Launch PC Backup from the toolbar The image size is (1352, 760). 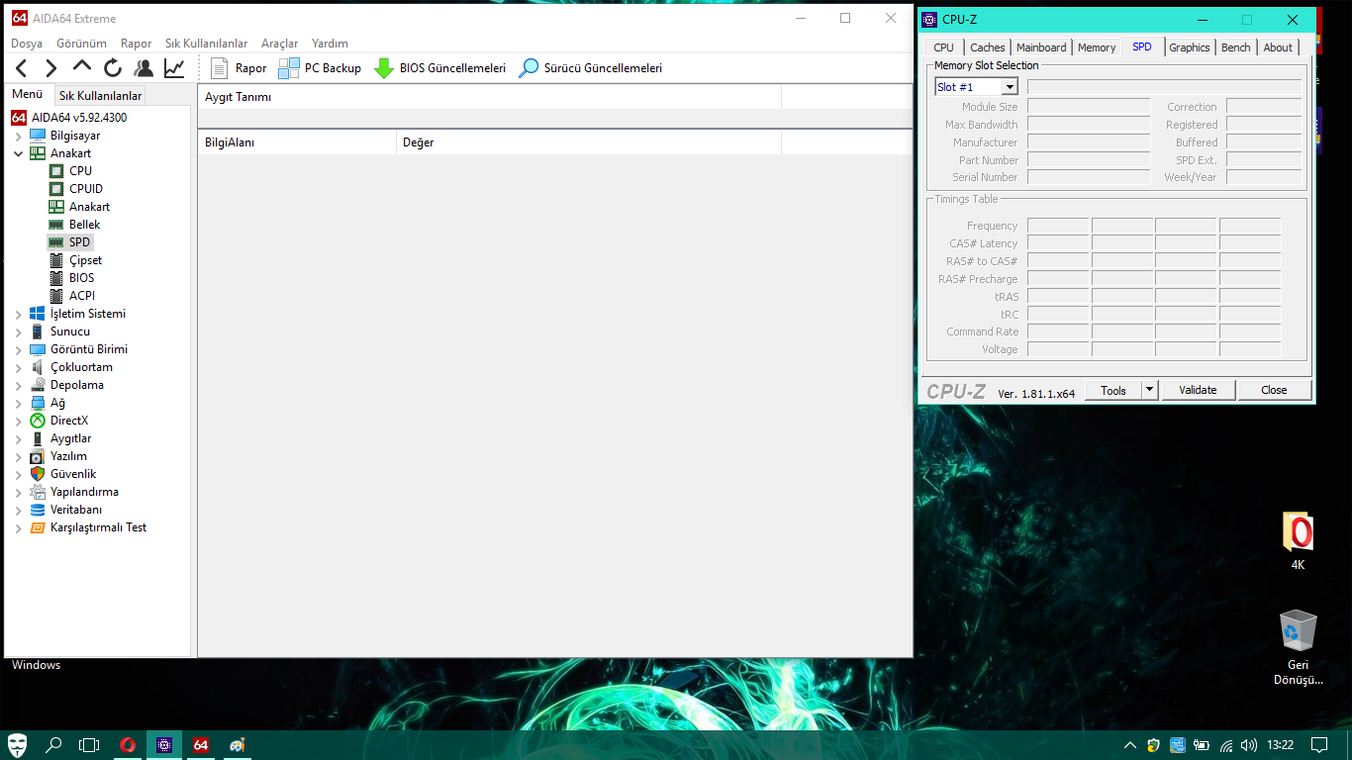pos(320,68)
